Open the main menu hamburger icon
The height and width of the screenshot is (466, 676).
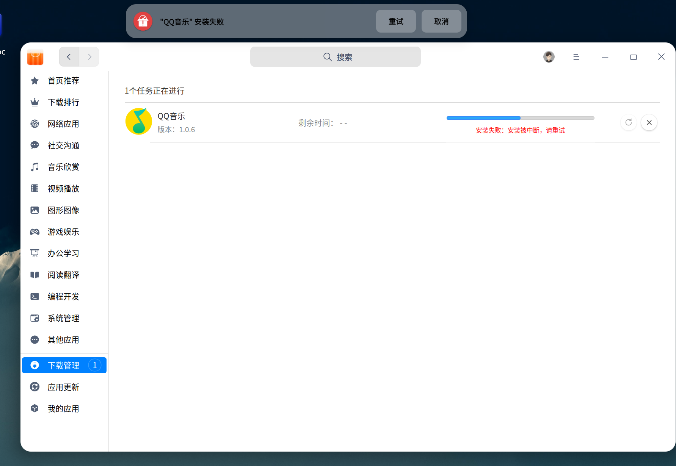coord(576,57)
